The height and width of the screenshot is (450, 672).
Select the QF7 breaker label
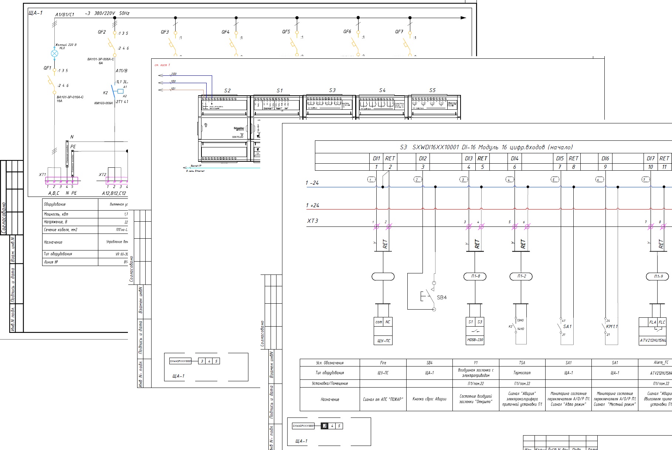tap(399, 32)
